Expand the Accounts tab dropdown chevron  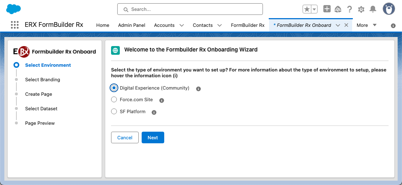point(182,25)
